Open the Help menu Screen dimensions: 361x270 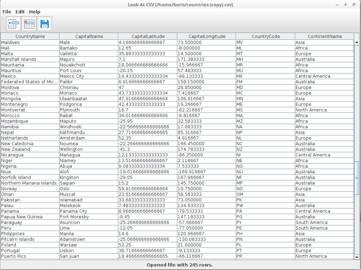pos(34,12)
